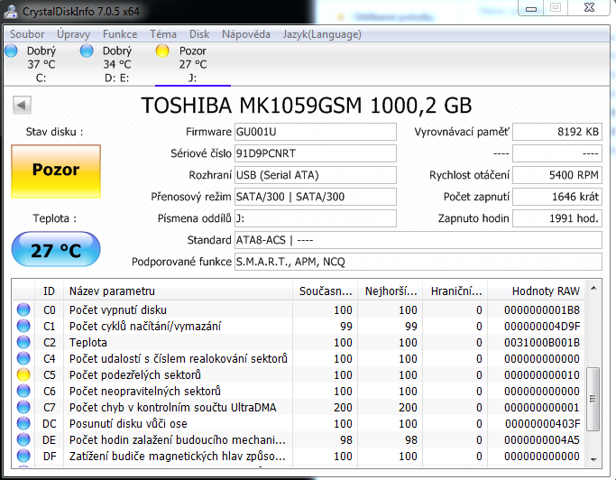Screen dimensions: 616x480
Task: Select the C: disk with blue status orb
Action: [x=11, y=51]
